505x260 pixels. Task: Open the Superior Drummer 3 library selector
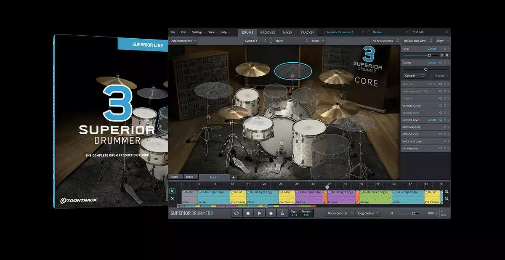point(344,32)
